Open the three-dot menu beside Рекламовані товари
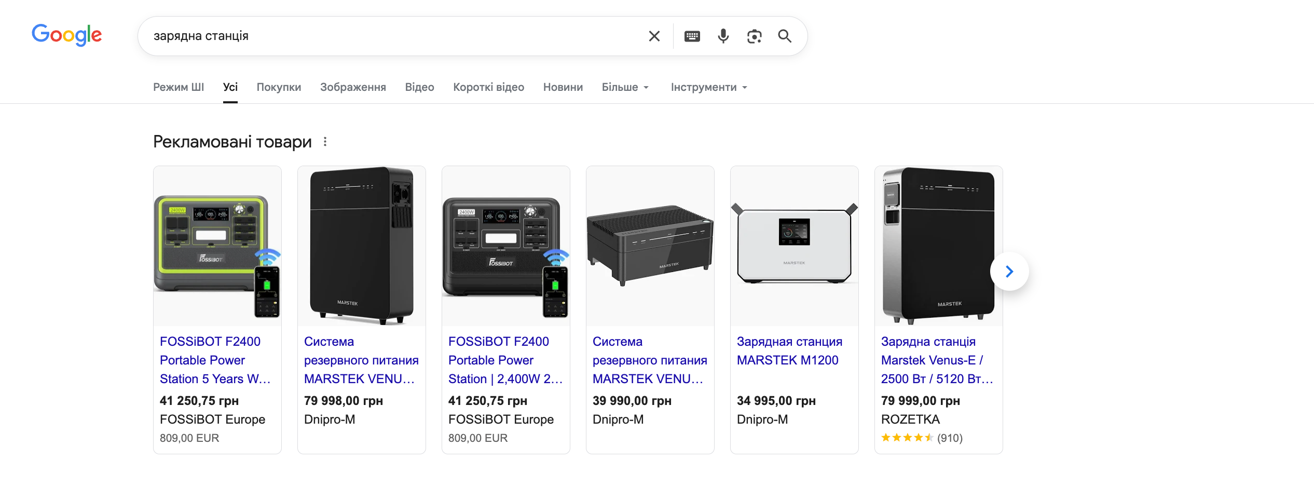This screenshot has height=487, width=1314. 325,142
